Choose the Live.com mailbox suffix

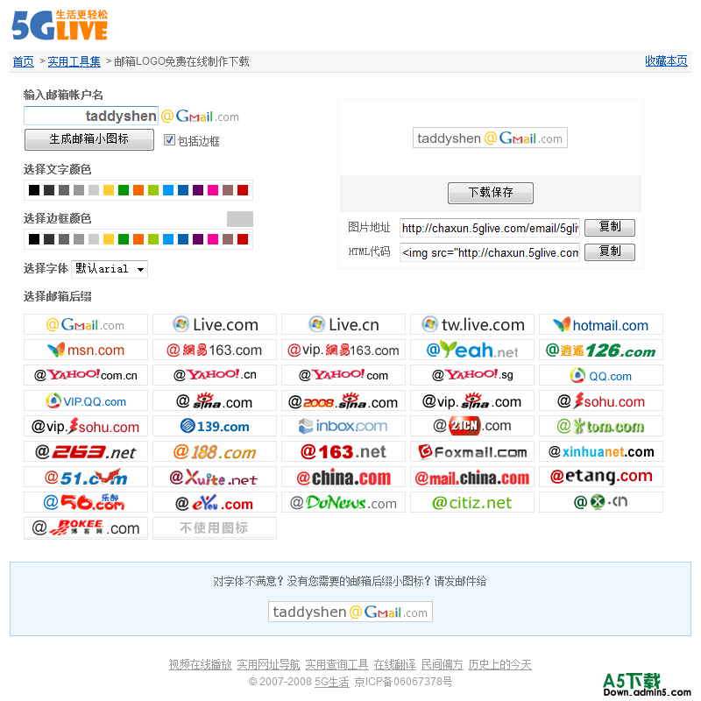point(215,324)
